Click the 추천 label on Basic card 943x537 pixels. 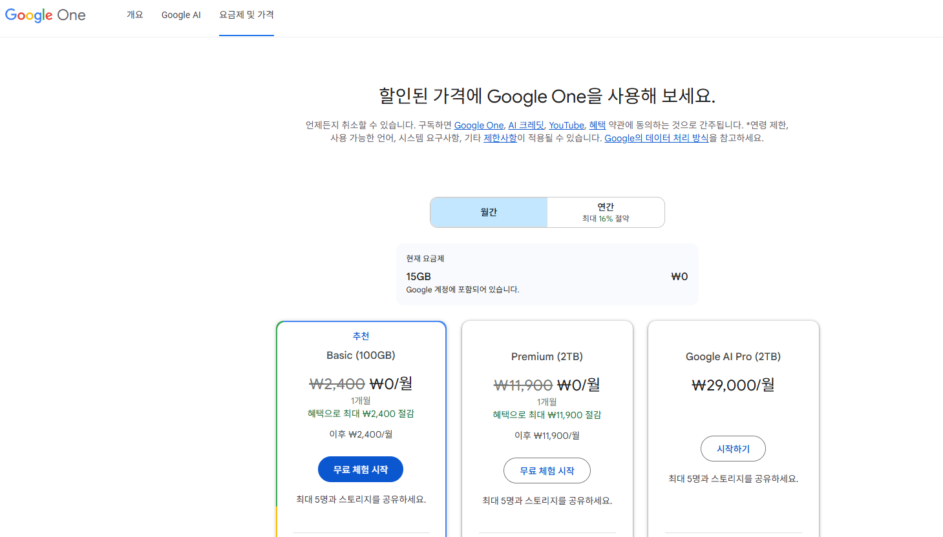(x=361, y=336)
